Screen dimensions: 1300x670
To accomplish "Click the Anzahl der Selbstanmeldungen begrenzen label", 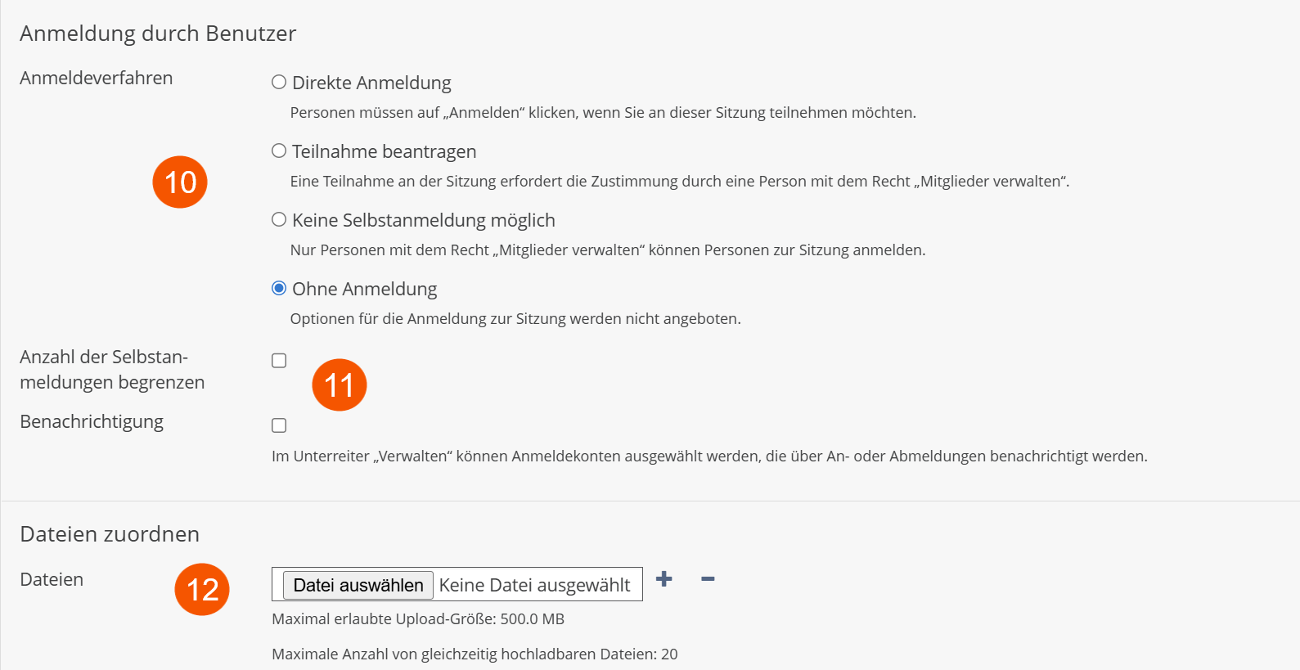I will click(112, 370).
